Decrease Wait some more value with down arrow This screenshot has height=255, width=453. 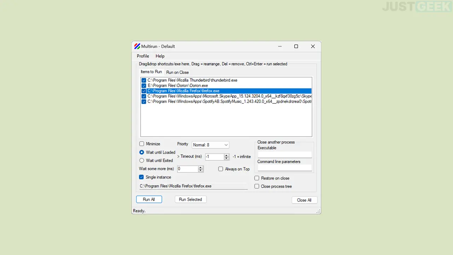click(x=201, y=171)
